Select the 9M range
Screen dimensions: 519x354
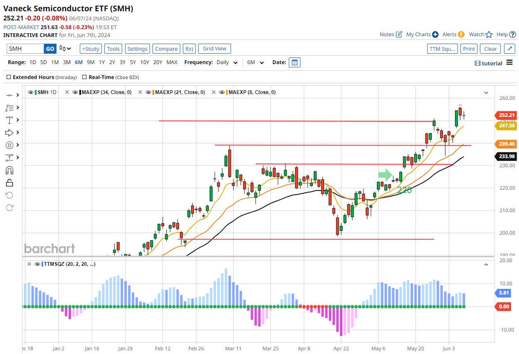tap(91, 62)
